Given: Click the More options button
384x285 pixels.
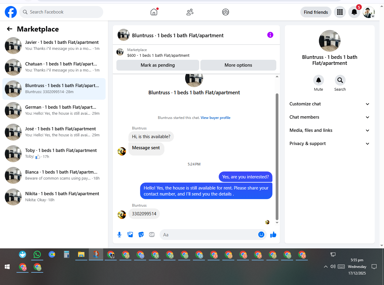Looking at the screenshot, I should [238, 65].
